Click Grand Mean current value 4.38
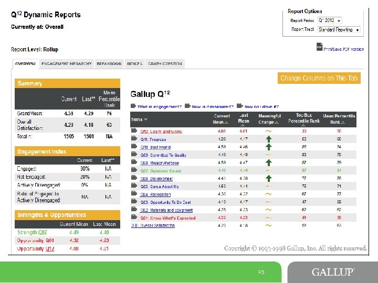Screen dimensions: 378x283 [68, 113]
